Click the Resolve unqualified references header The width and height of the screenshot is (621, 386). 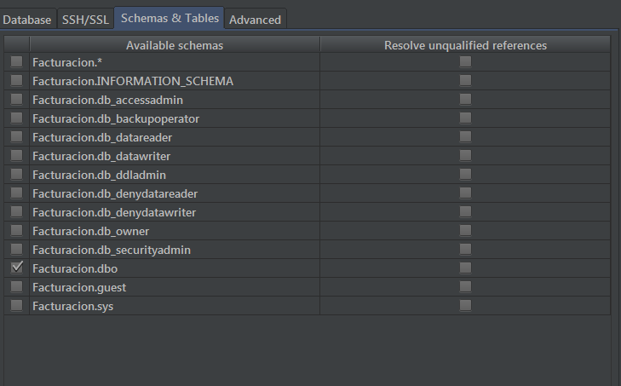(x=465, y=44)
